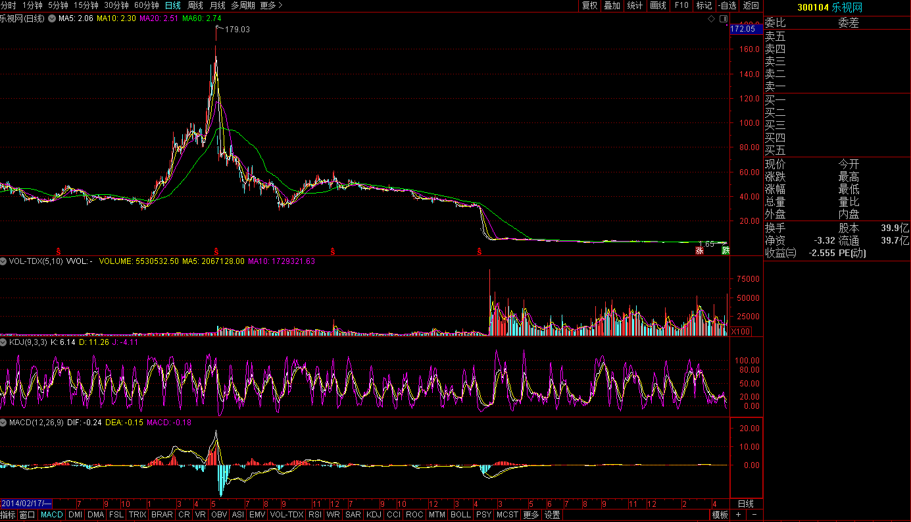Select the 60分钟 timeframe tab
The width and height of the screenshot is (911, 522).
coord(146,5)
